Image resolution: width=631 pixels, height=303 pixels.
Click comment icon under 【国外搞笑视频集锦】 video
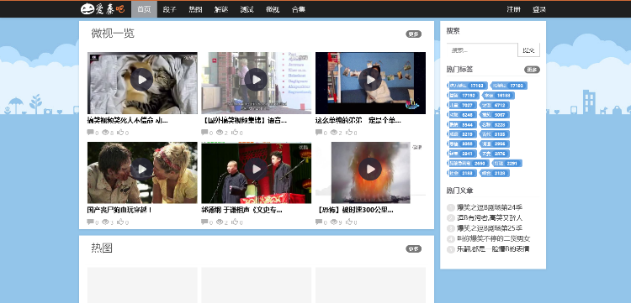(x=204, y=132)
